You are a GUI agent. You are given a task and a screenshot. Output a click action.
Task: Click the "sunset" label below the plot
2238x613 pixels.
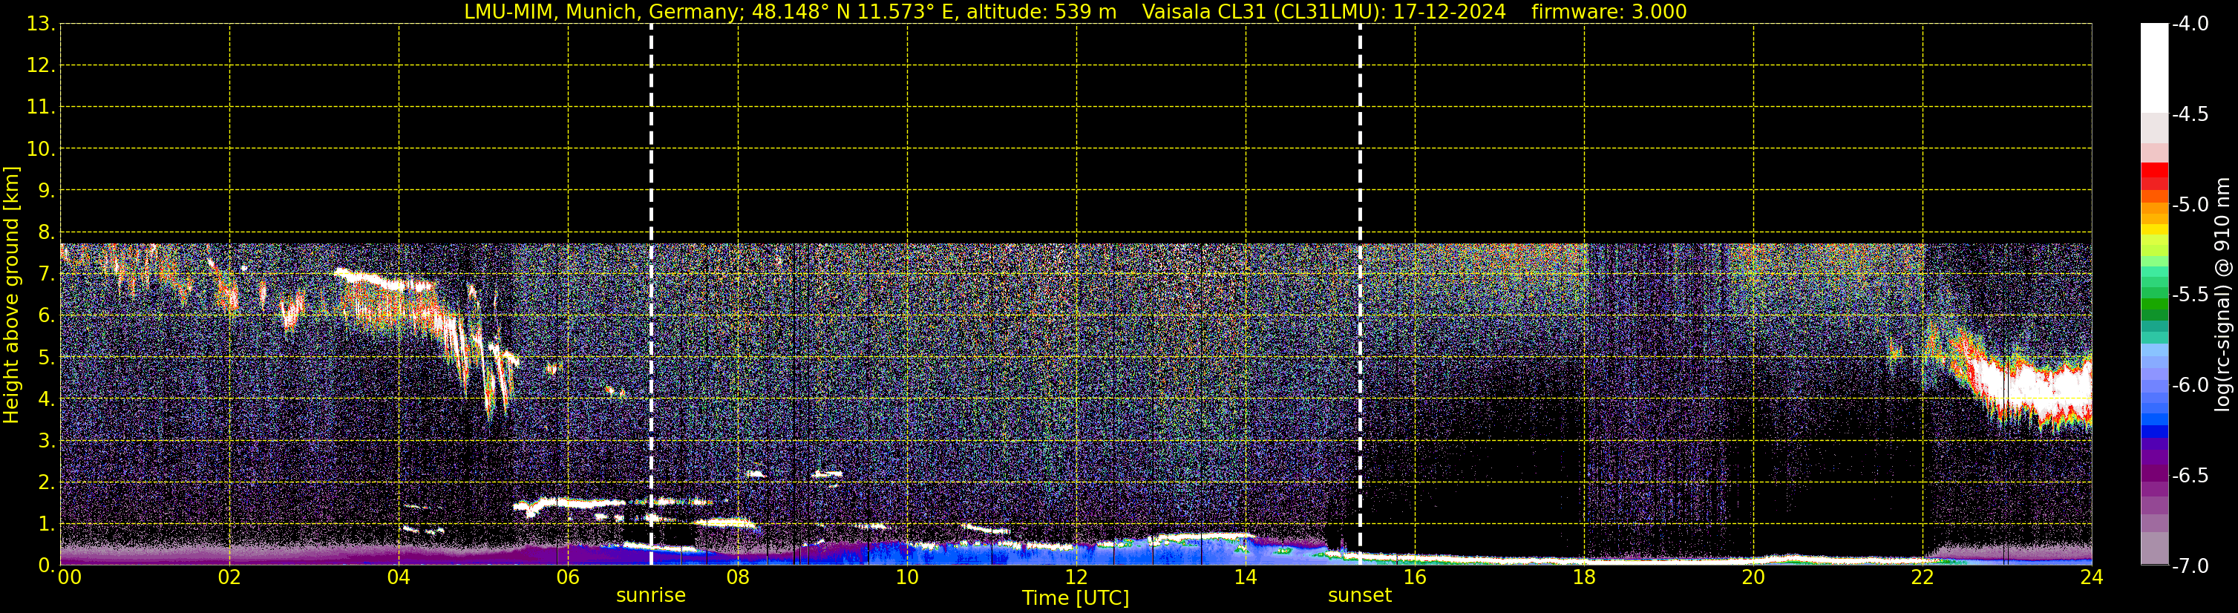point(1360,596)
